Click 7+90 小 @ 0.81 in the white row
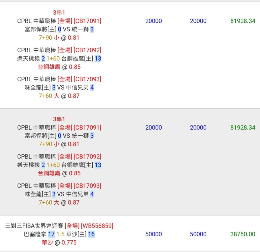 59,38
